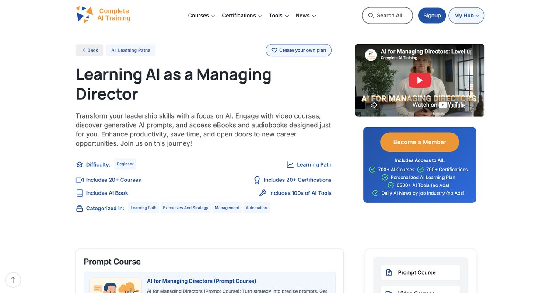Click the 700+ AI Courses text
This screenshot has height=293, width=560.
pos(396,170)
